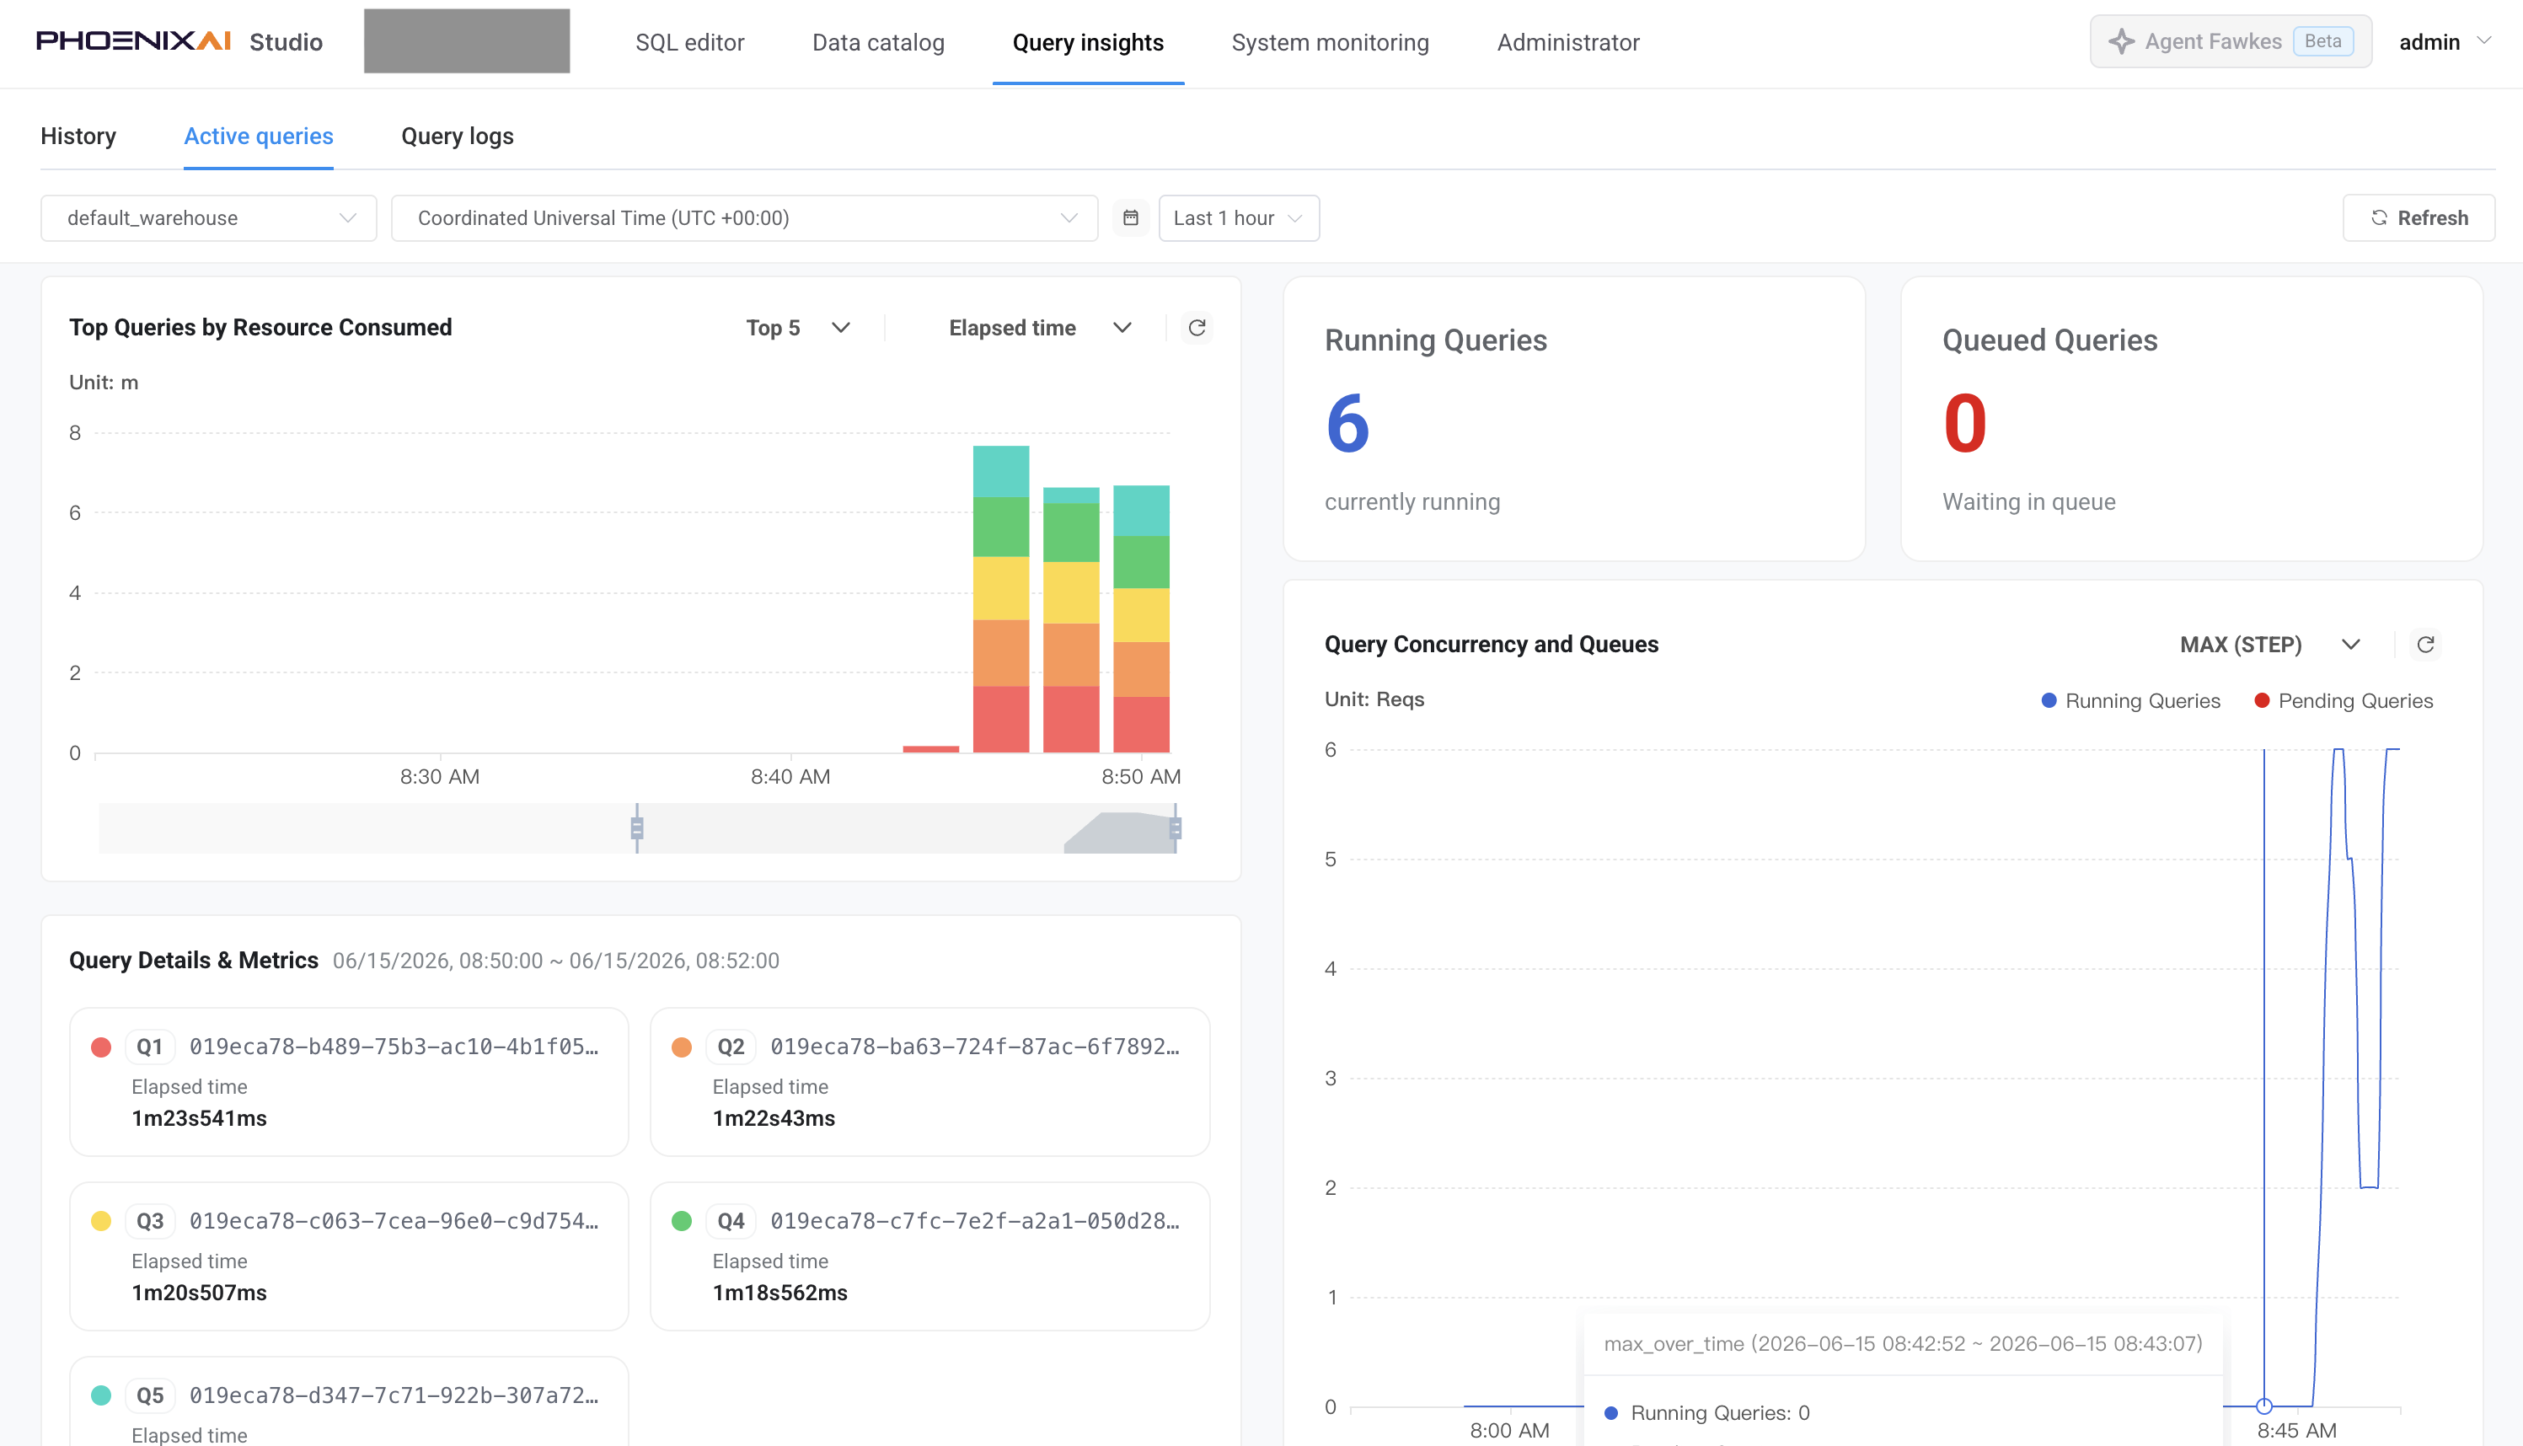Click the Queued Queries count 0

click(1965, 423)
